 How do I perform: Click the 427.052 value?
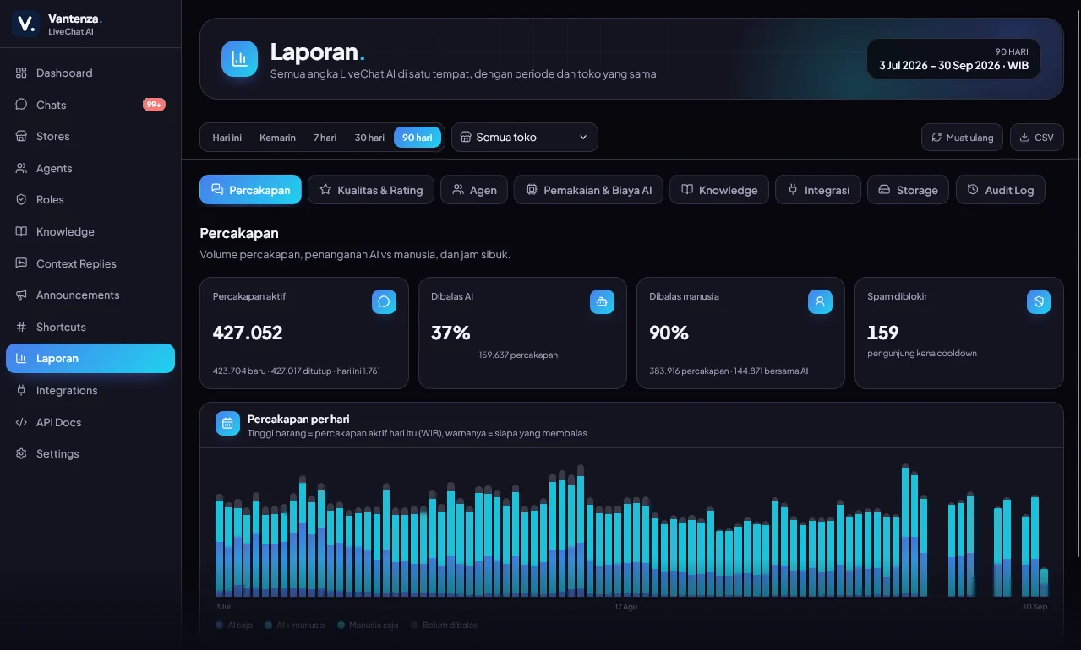tap(248, 333)
